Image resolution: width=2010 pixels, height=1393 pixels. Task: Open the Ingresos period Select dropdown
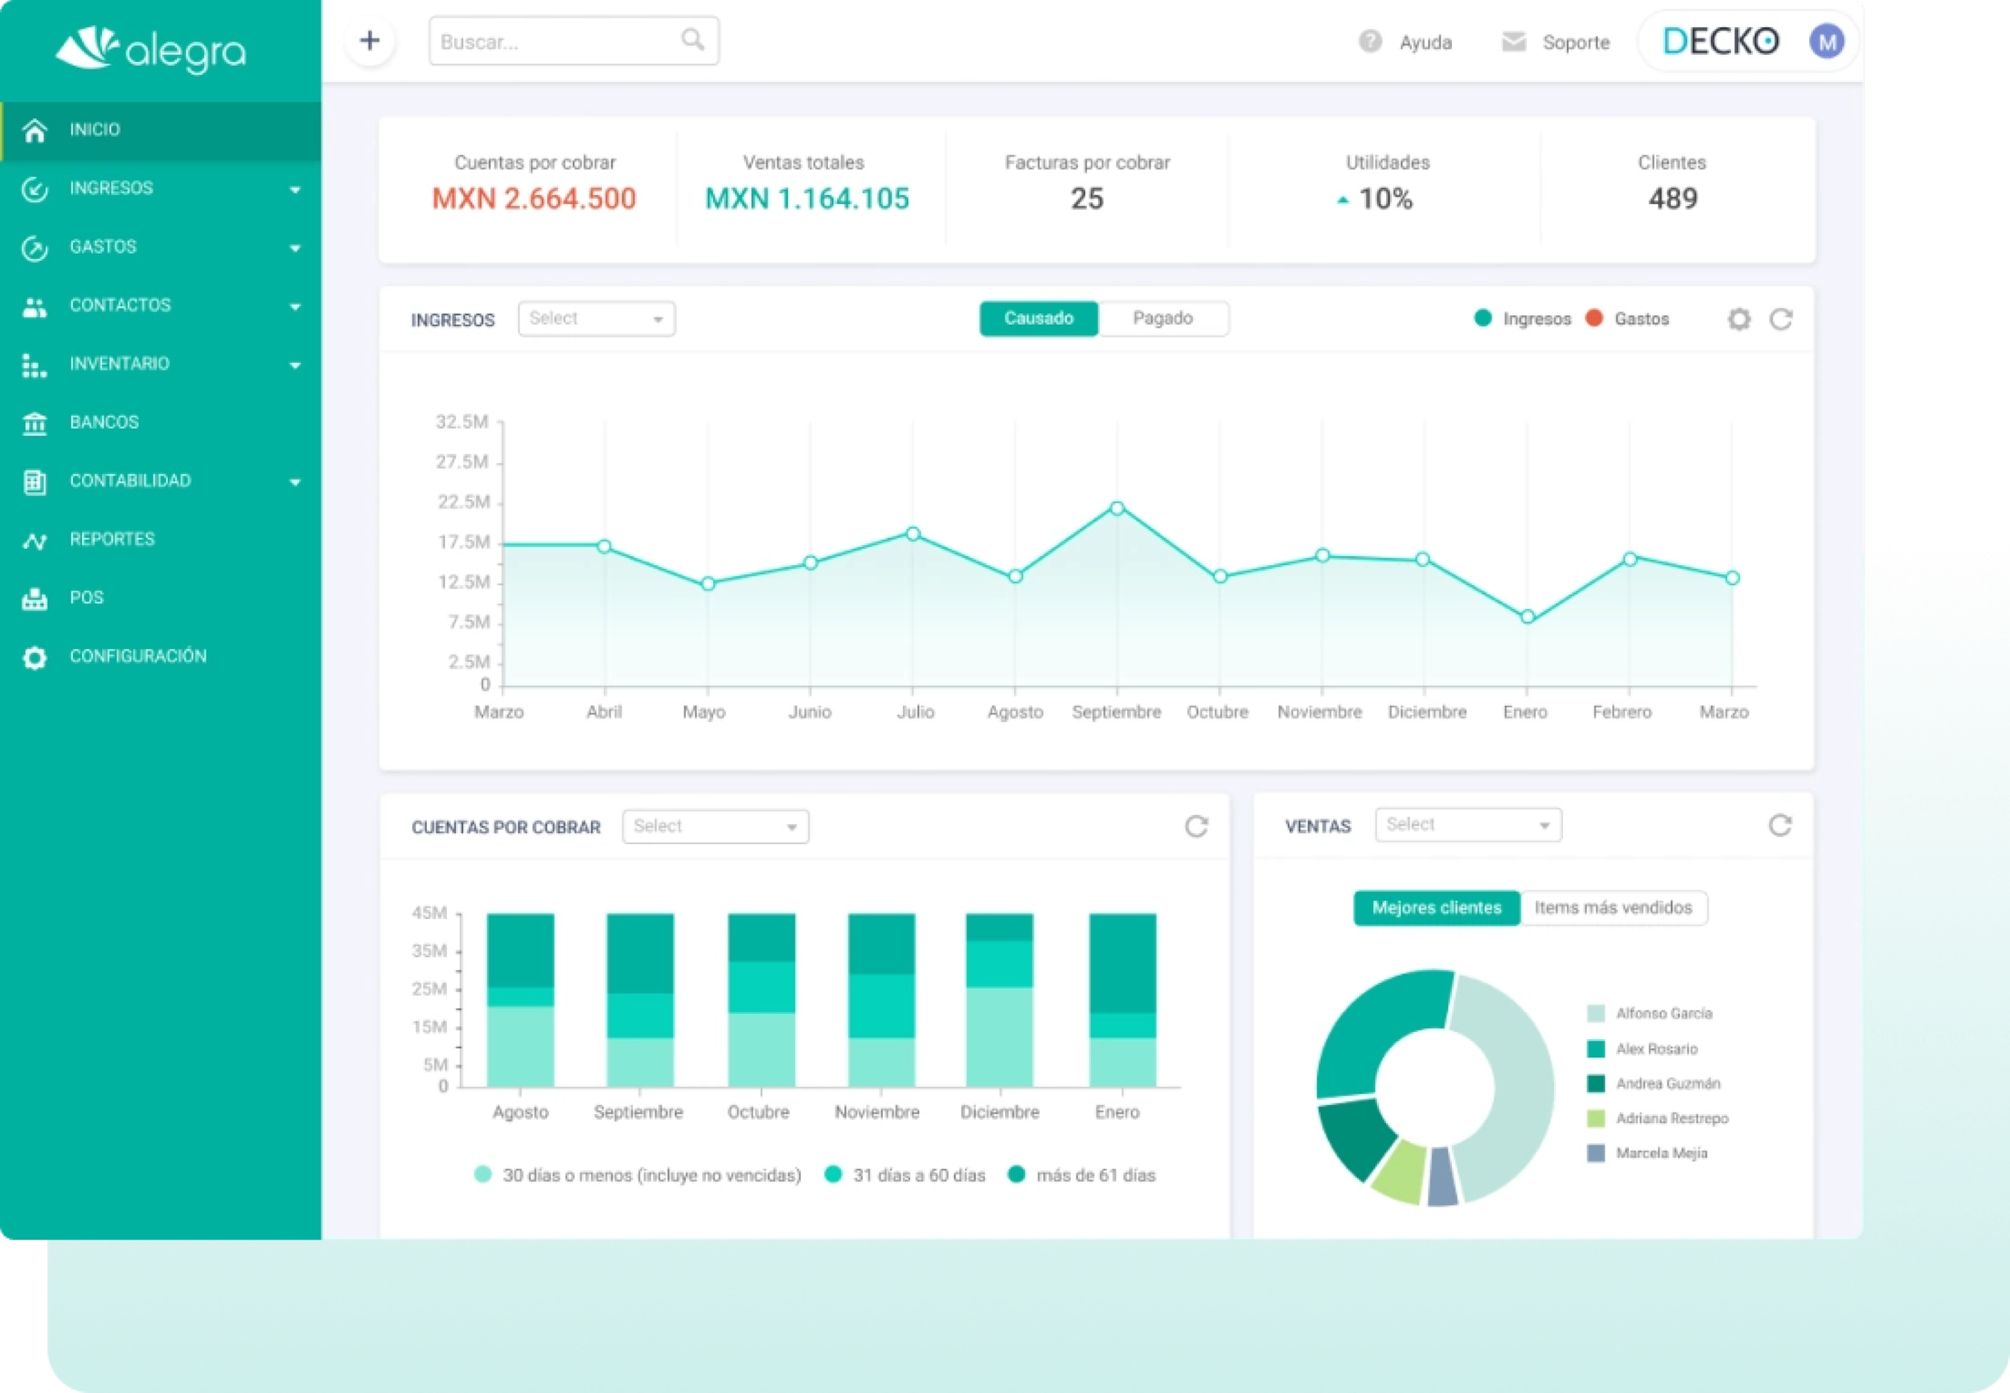click(596, 318)
